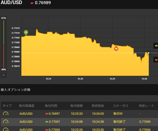Click trade time 10:23:20
The width and height of the screenshot is (158, 131).
tap(77, 130)
